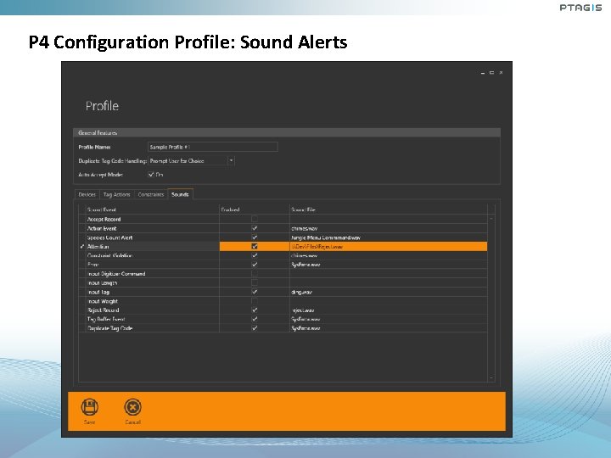Uncheck Enabled for Action Event
Image resolution: width=611 pixels, height=458 pixels.
pyautogui.click(x=255, y=228)
